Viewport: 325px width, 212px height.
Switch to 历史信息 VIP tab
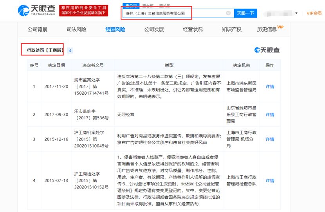pyautogui.click(x=270, y=29)
